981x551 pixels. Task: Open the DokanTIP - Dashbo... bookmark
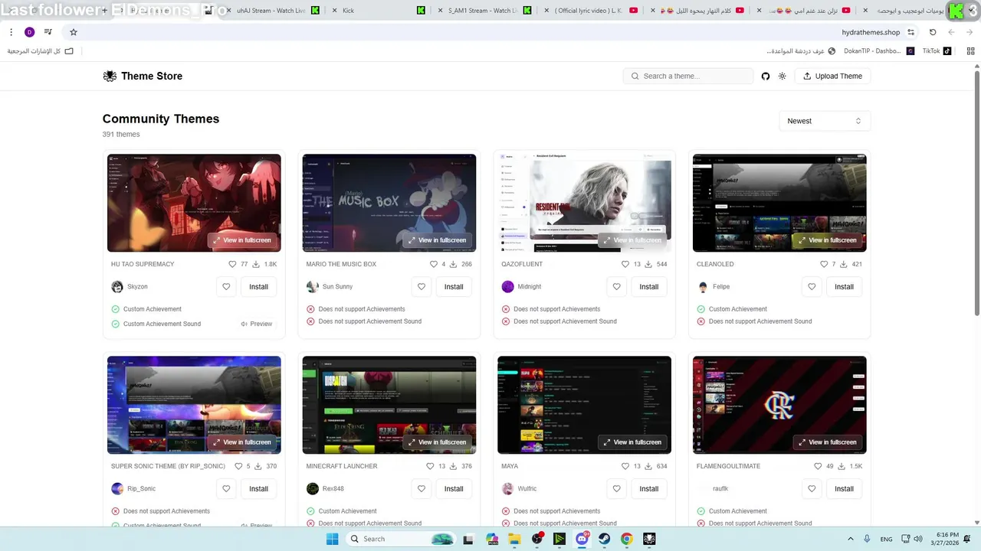click(878, 51)
